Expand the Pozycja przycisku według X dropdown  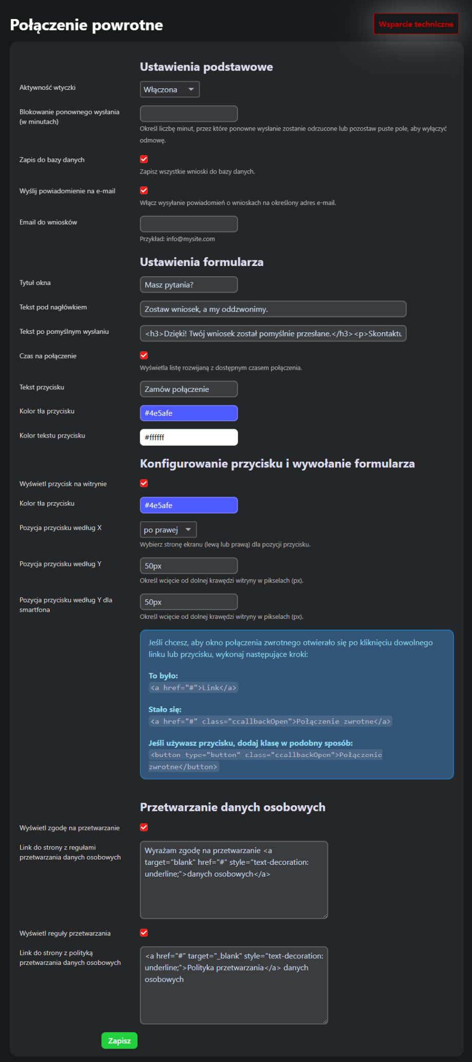point(168,529)
